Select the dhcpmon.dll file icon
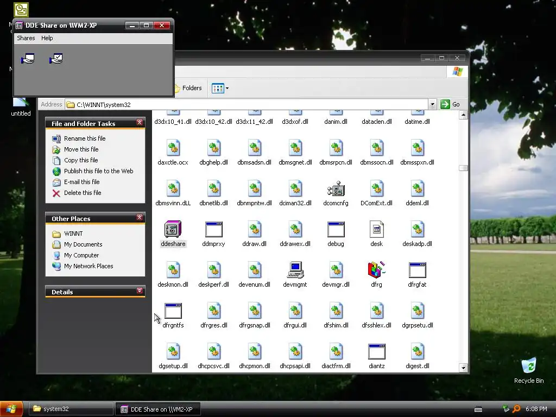Viewport: 556px width, 417px height. (255, 352)
